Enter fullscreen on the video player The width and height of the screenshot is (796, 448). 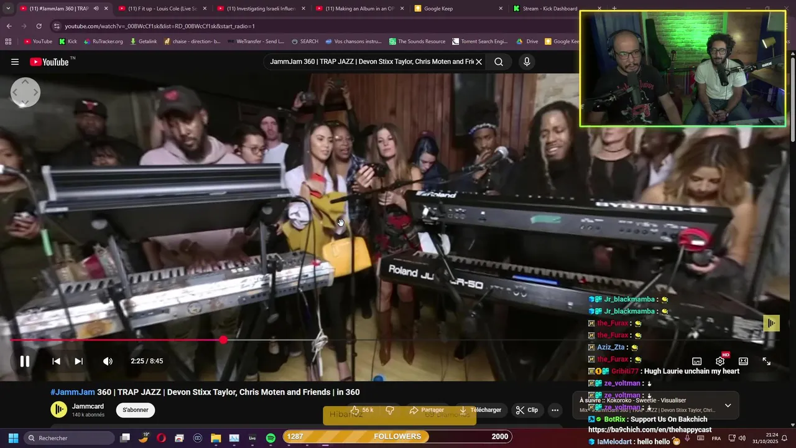click(767, 361)
